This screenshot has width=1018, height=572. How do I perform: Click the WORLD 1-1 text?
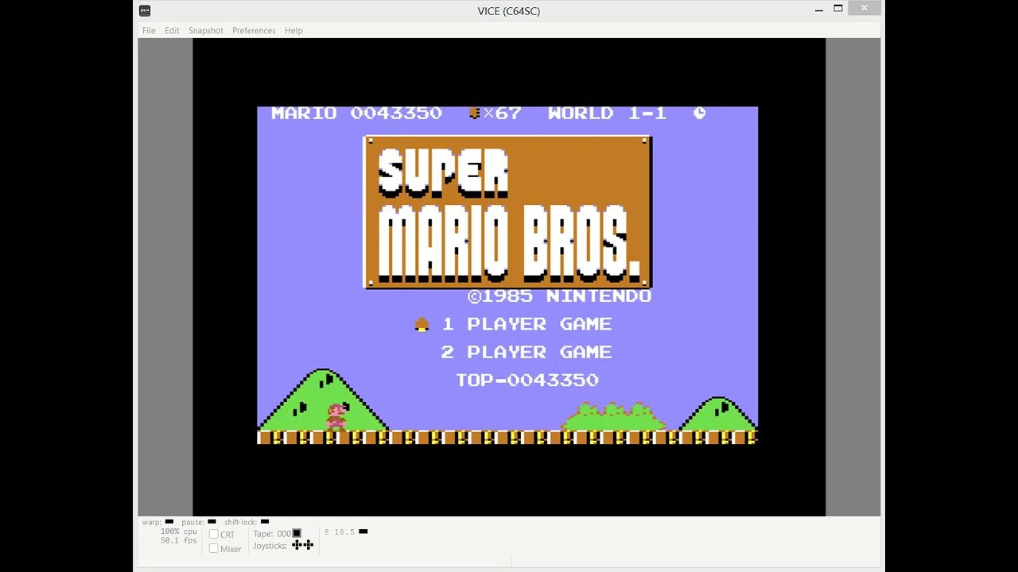pyautogui.click(x=607, y=113)
